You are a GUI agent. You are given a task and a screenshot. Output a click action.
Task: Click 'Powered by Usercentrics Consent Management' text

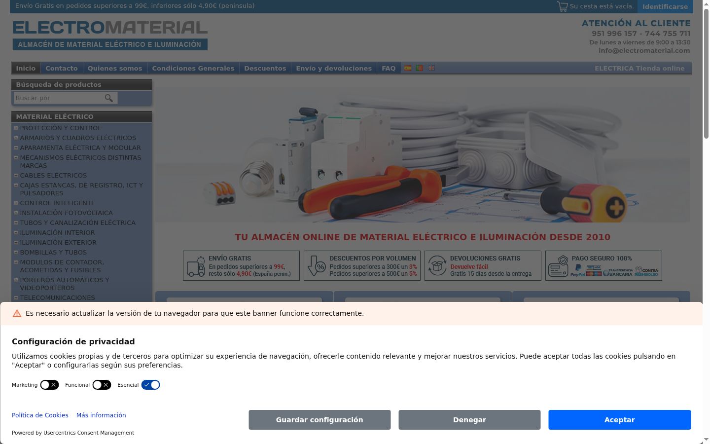click(x=73, y=433)
